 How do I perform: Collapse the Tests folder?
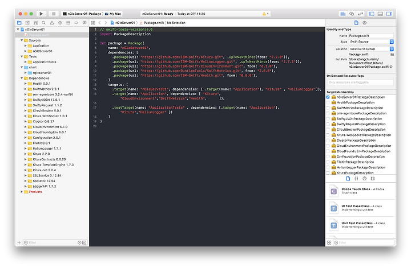[x=22, y=56]
